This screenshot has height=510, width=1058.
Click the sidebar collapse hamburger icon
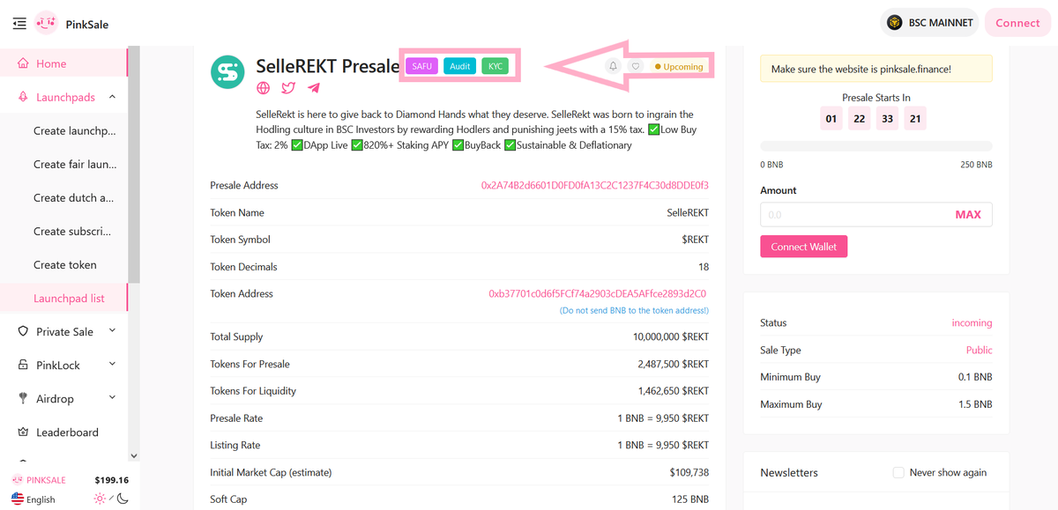19,23
